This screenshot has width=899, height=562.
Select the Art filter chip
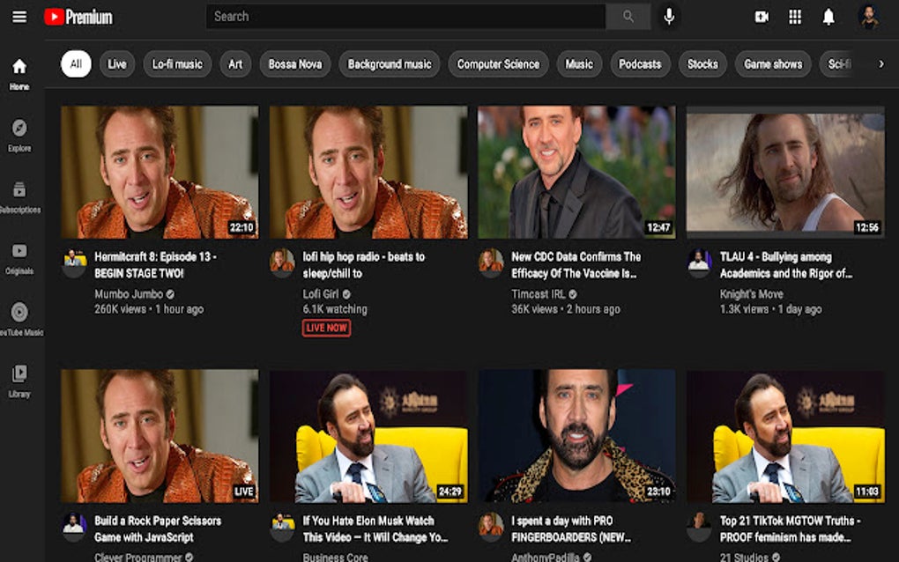click(235, 64)
